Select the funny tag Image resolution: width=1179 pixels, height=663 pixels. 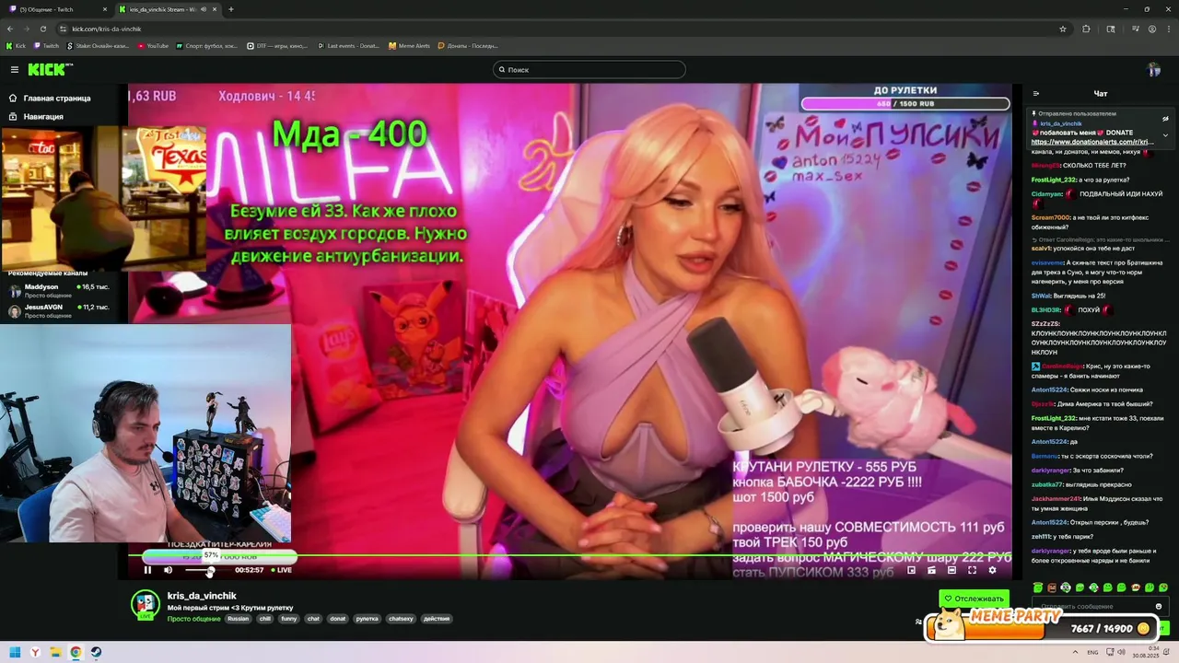click(x=289, y=619)
